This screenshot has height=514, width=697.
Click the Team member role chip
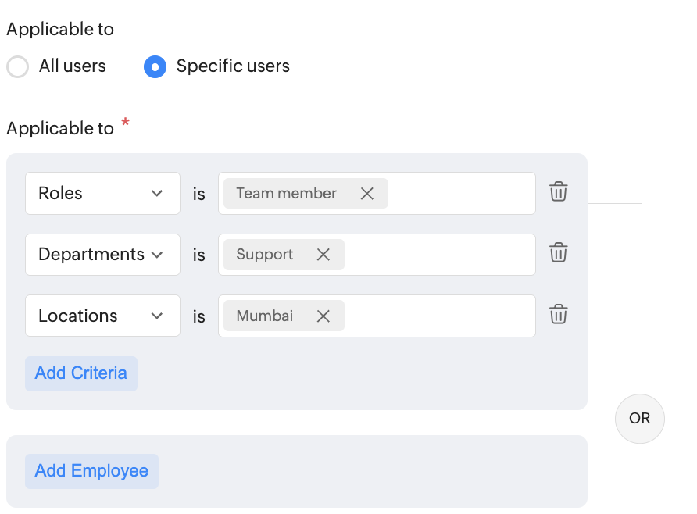287,193
